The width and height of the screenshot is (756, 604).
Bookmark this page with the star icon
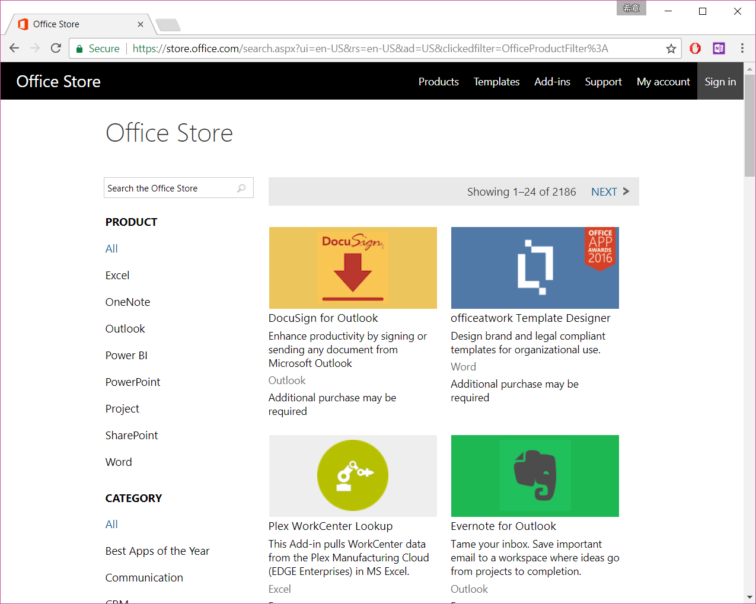(x=671, y=48)
